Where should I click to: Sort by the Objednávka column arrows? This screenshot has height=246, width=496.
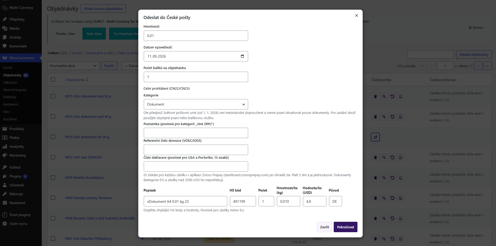87,80
